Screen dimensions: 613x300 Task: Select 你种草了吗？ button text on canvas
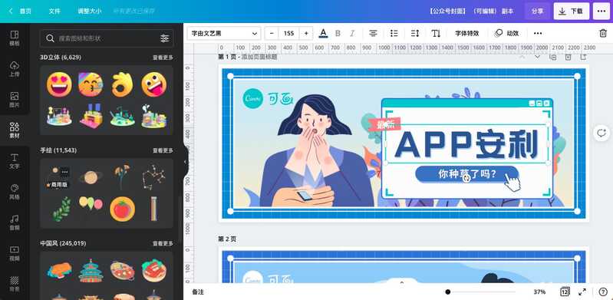tap(466, 173)
